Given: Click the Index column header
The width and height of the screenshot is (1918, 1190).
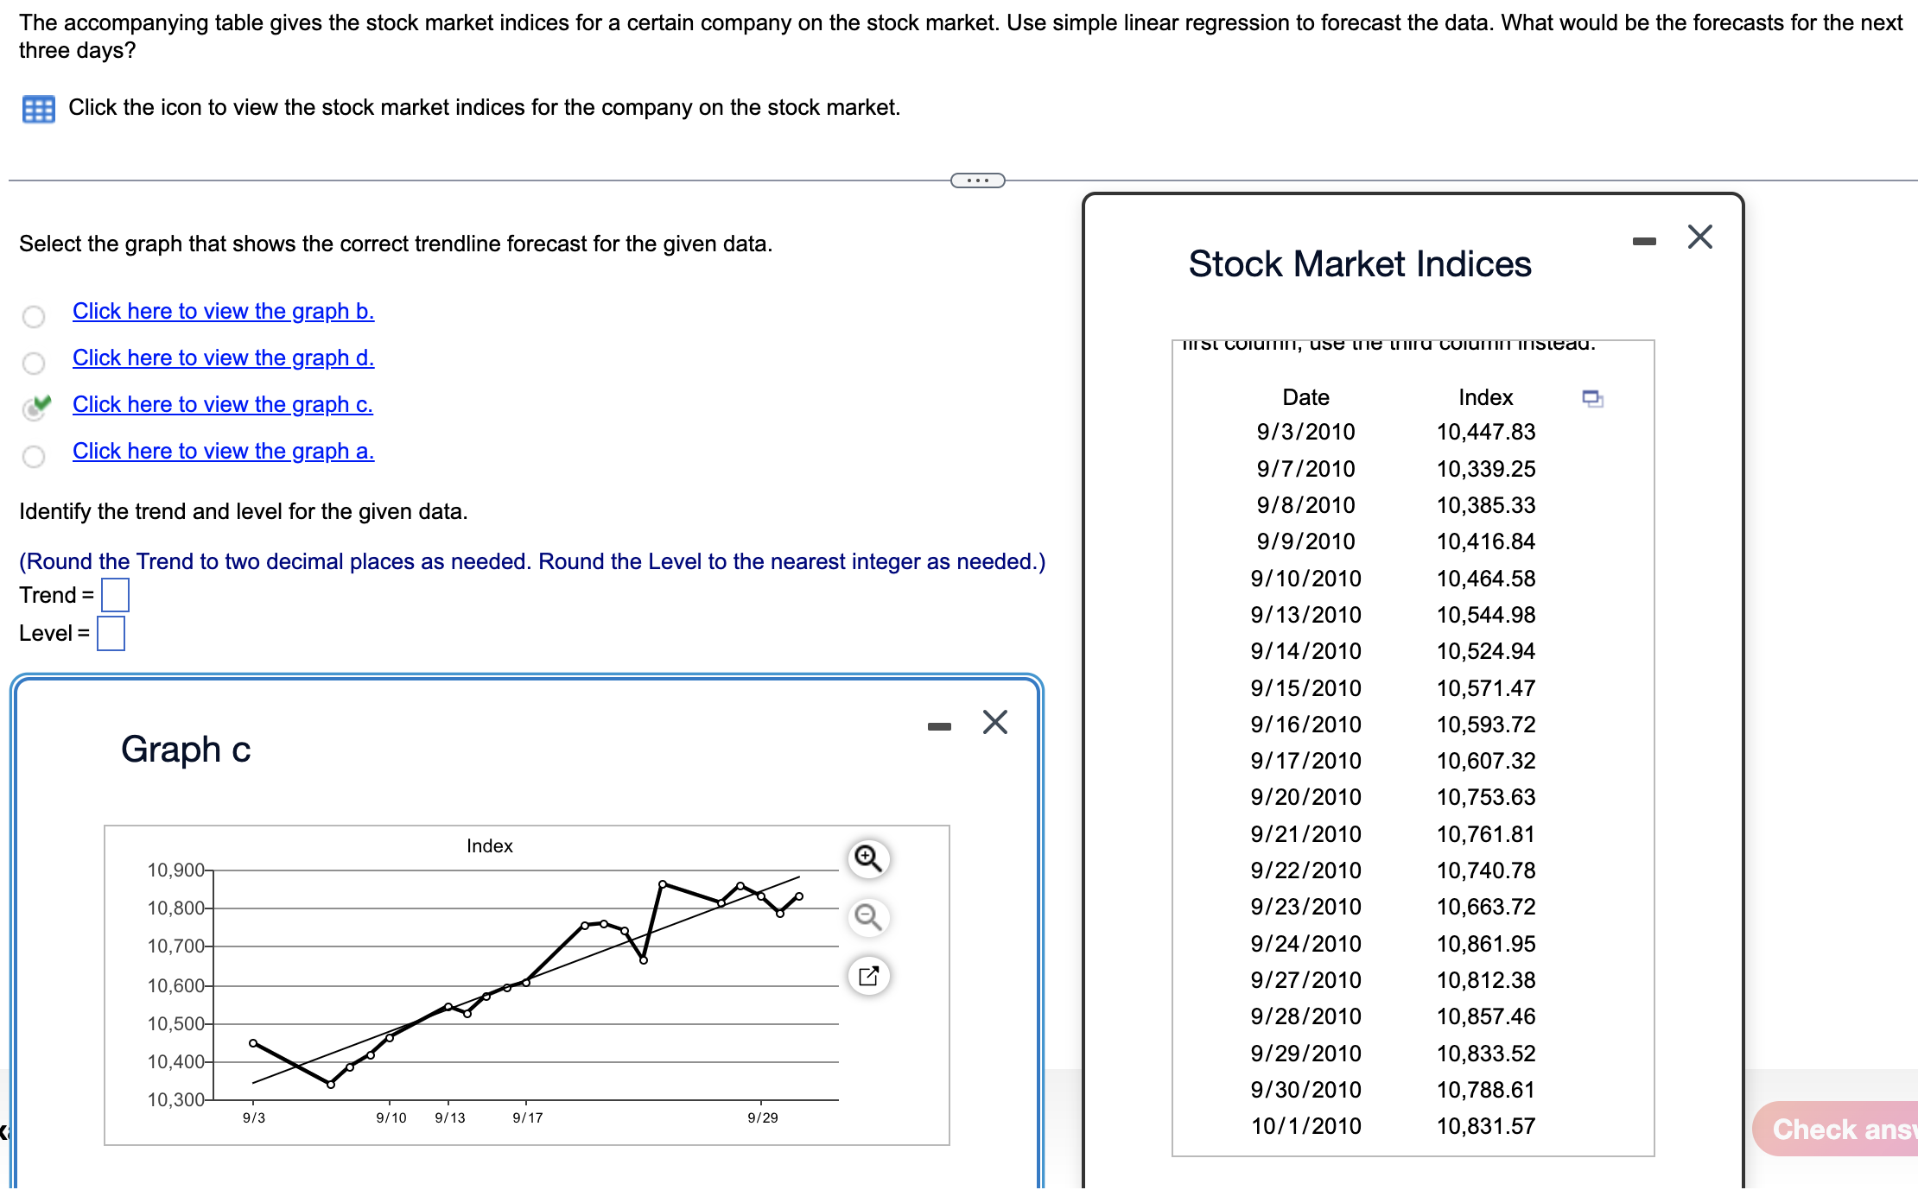Looking at the screenshot, I should [x=1485, y=397].
